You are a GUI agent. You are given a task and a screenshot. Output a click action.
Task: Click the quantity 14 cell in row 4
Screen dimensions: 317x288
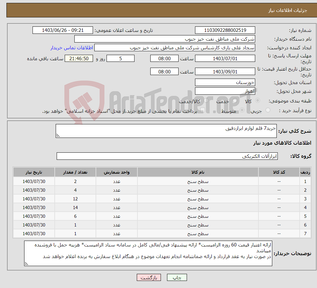75,208
